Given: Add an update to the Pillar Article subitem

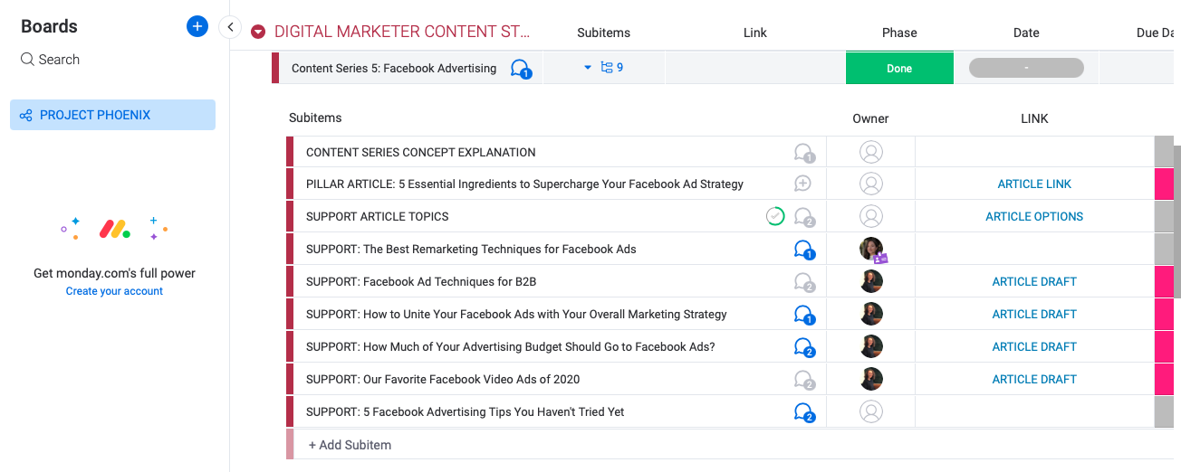Looking at the screenshot, I should click(x=802, y=184).
